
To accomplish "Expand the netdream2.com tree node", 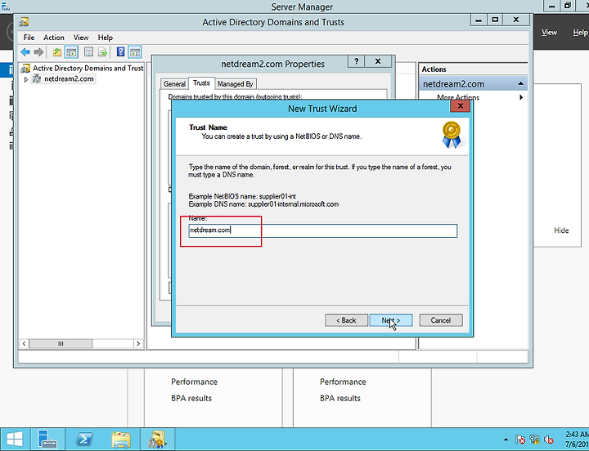I will [26, 79].
